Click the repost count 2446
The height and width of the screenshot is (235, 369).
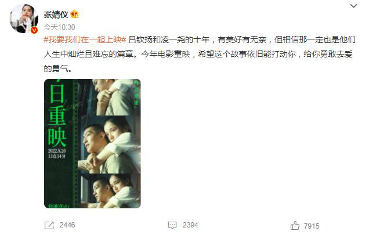coord(67,225)
